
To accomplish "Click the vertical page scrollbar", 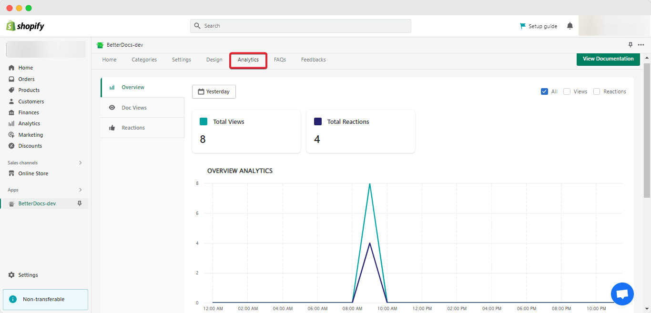I will 647,130.
